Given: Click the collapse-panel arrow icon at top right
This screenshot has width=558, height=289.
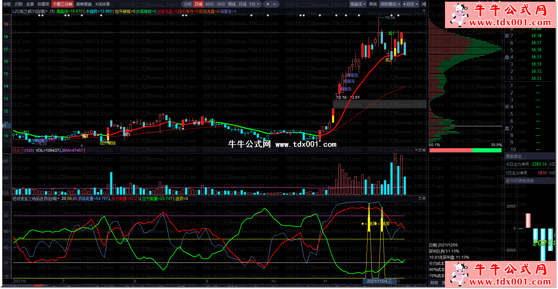Looking at the screenshot, I should point(423,4).
